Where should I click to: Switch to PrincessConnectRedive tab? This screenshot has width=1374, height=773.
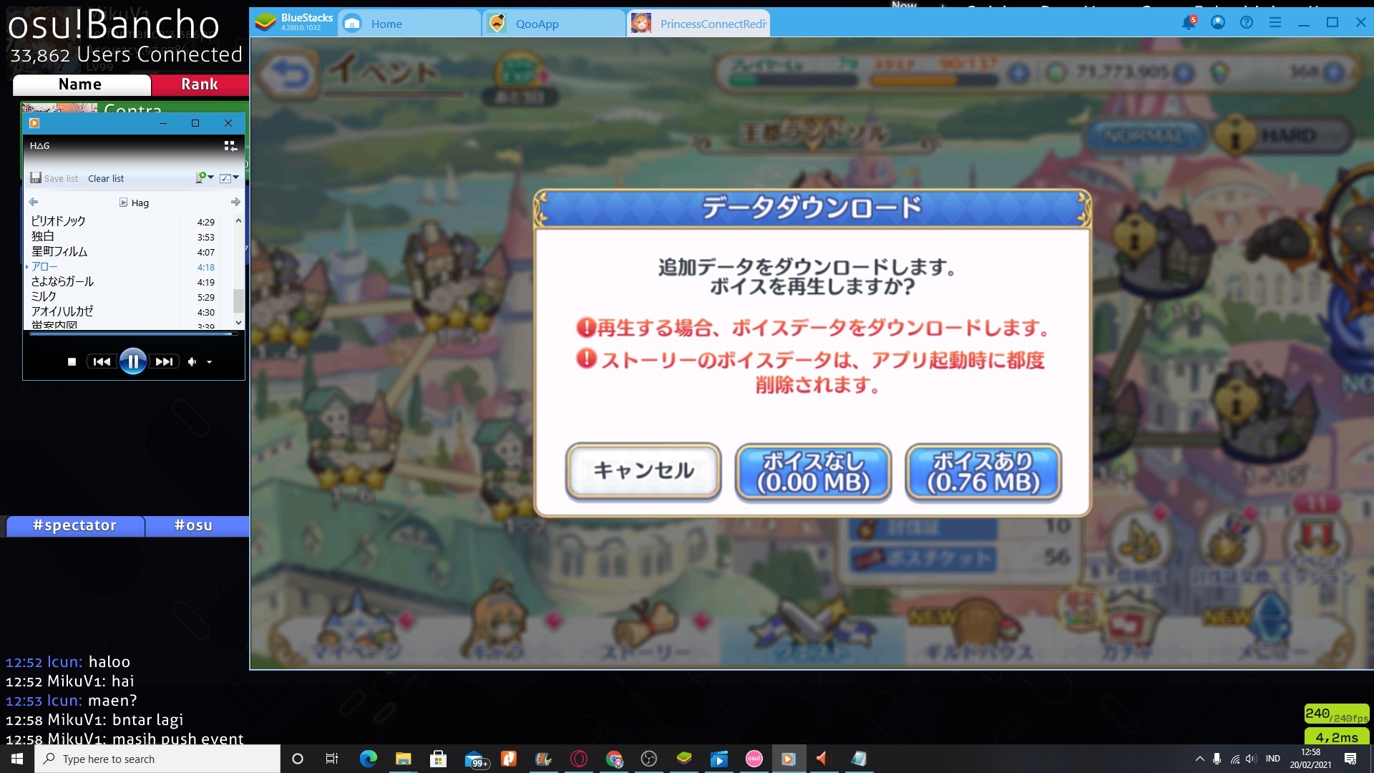(x=698, y=24)
